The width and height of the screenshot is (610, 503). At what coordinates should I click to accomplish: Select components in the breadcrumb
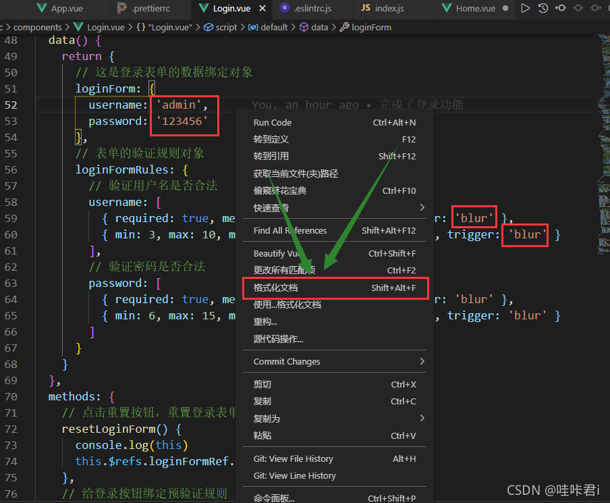37,27
